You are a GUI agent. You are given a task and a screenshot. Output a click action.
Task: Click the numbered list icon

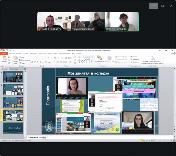(x=62, y=58)
